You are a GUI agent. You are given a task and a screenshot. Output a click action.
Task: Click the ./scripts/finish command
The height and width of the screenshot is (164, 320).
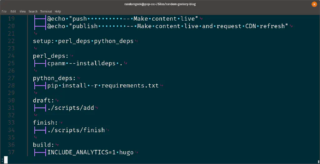[76, 130]
